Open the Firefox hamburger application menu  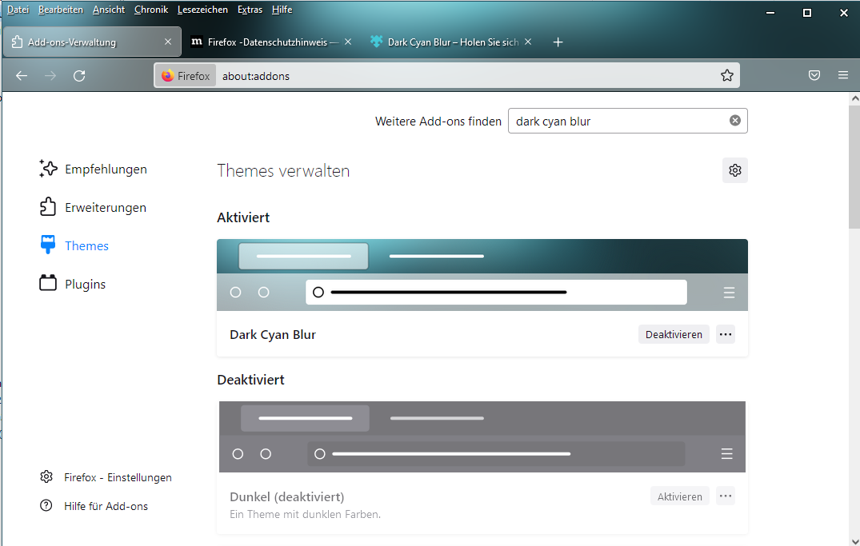click(x=842, y=76)
